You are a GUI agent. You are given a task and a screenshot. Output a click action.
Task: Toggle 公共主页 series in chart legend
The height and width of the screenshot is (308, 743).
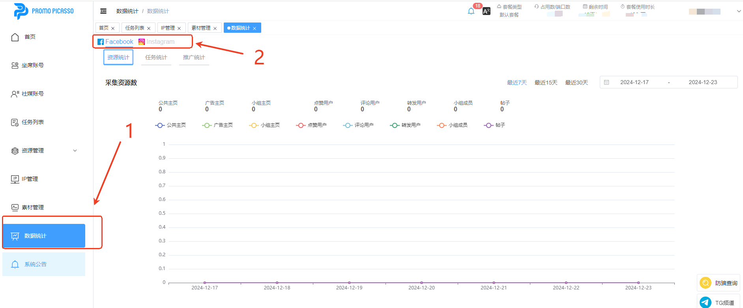(x=170, y=125)
